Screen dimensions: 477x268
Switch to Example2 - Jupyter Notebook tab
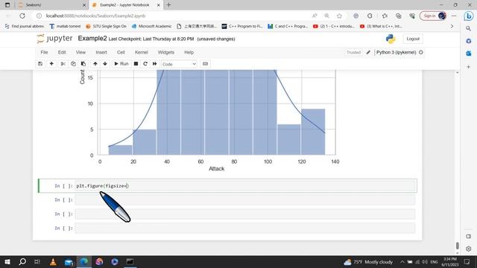point(127,5)
